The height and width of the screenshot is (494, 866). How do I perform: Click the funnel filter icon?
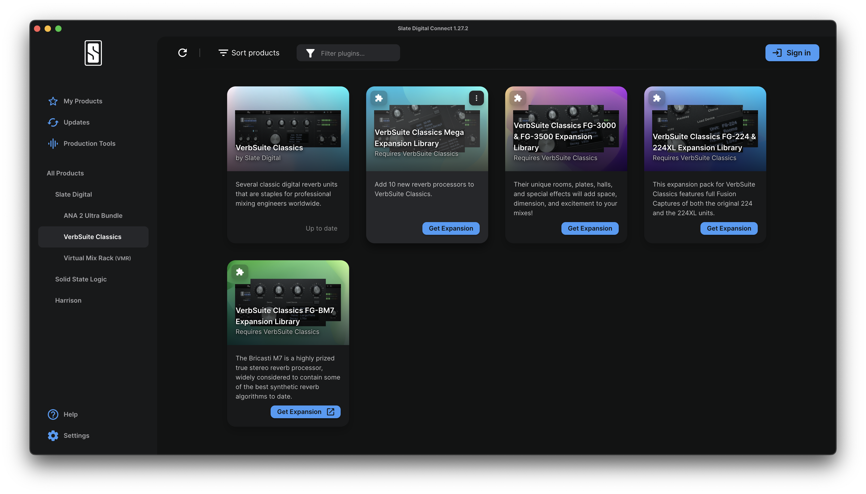tap(310, 53)
